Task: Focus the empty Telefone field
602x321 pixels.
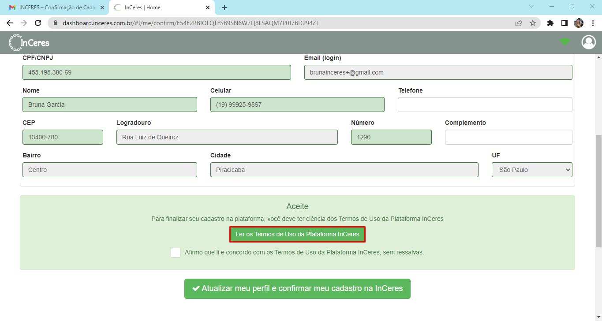Action: click(x=485, y=105)
